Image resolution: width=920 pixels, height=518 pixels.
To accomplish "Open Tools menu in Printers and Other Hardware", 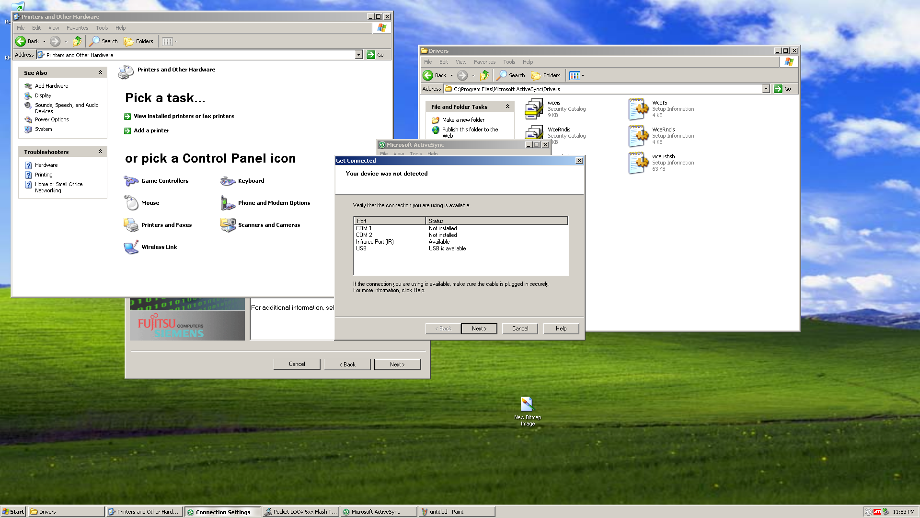I will click(102, 28).
